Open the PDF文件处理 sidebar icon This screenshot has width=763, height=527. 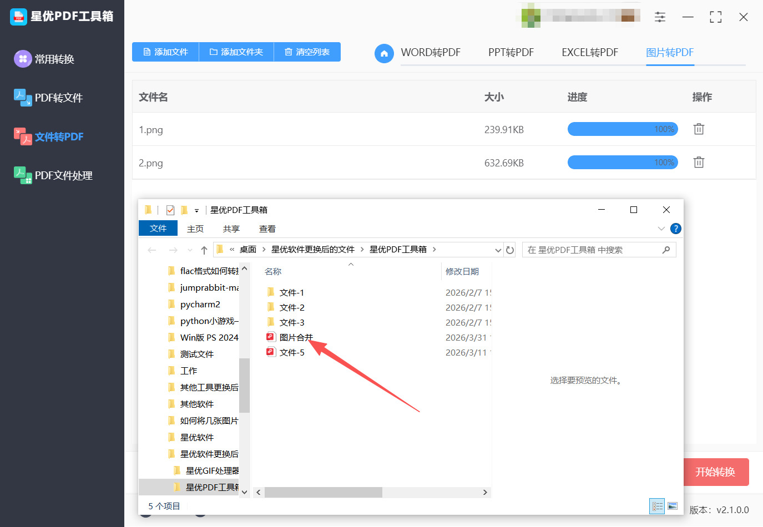tap(23, 175)
